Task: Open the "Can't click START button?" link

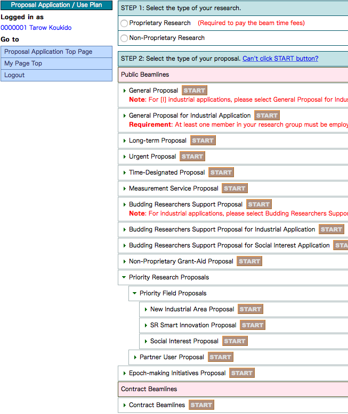Action: 280,59
